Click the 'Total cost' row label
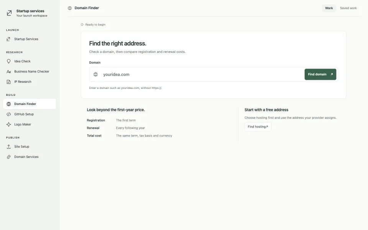 (x=94, y=136)
